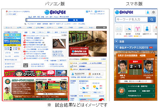This screenshot has height=109, width=158.
Task: Expand the 注目 section on mobile
Action: point(136,41)
